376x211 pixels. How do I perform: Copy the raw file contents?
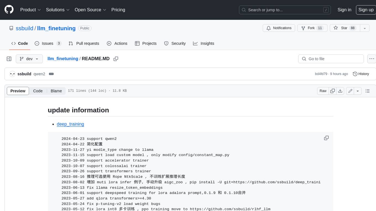point(333,91)
